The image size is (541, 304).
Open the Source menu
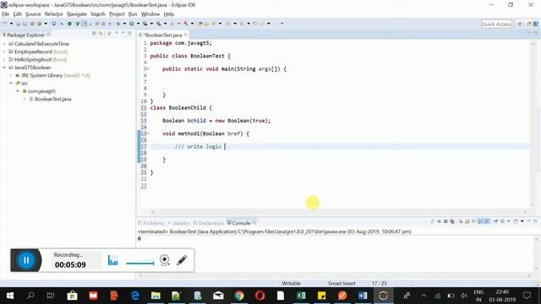[33, 14]
